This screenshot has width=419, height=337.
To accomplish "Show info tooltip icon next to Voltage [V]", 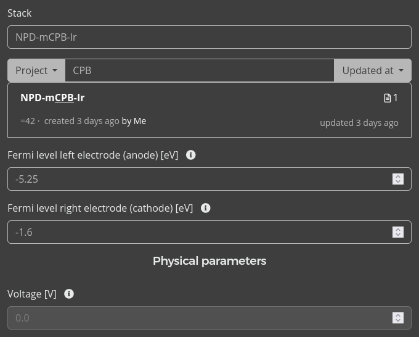I will [69, 294].
